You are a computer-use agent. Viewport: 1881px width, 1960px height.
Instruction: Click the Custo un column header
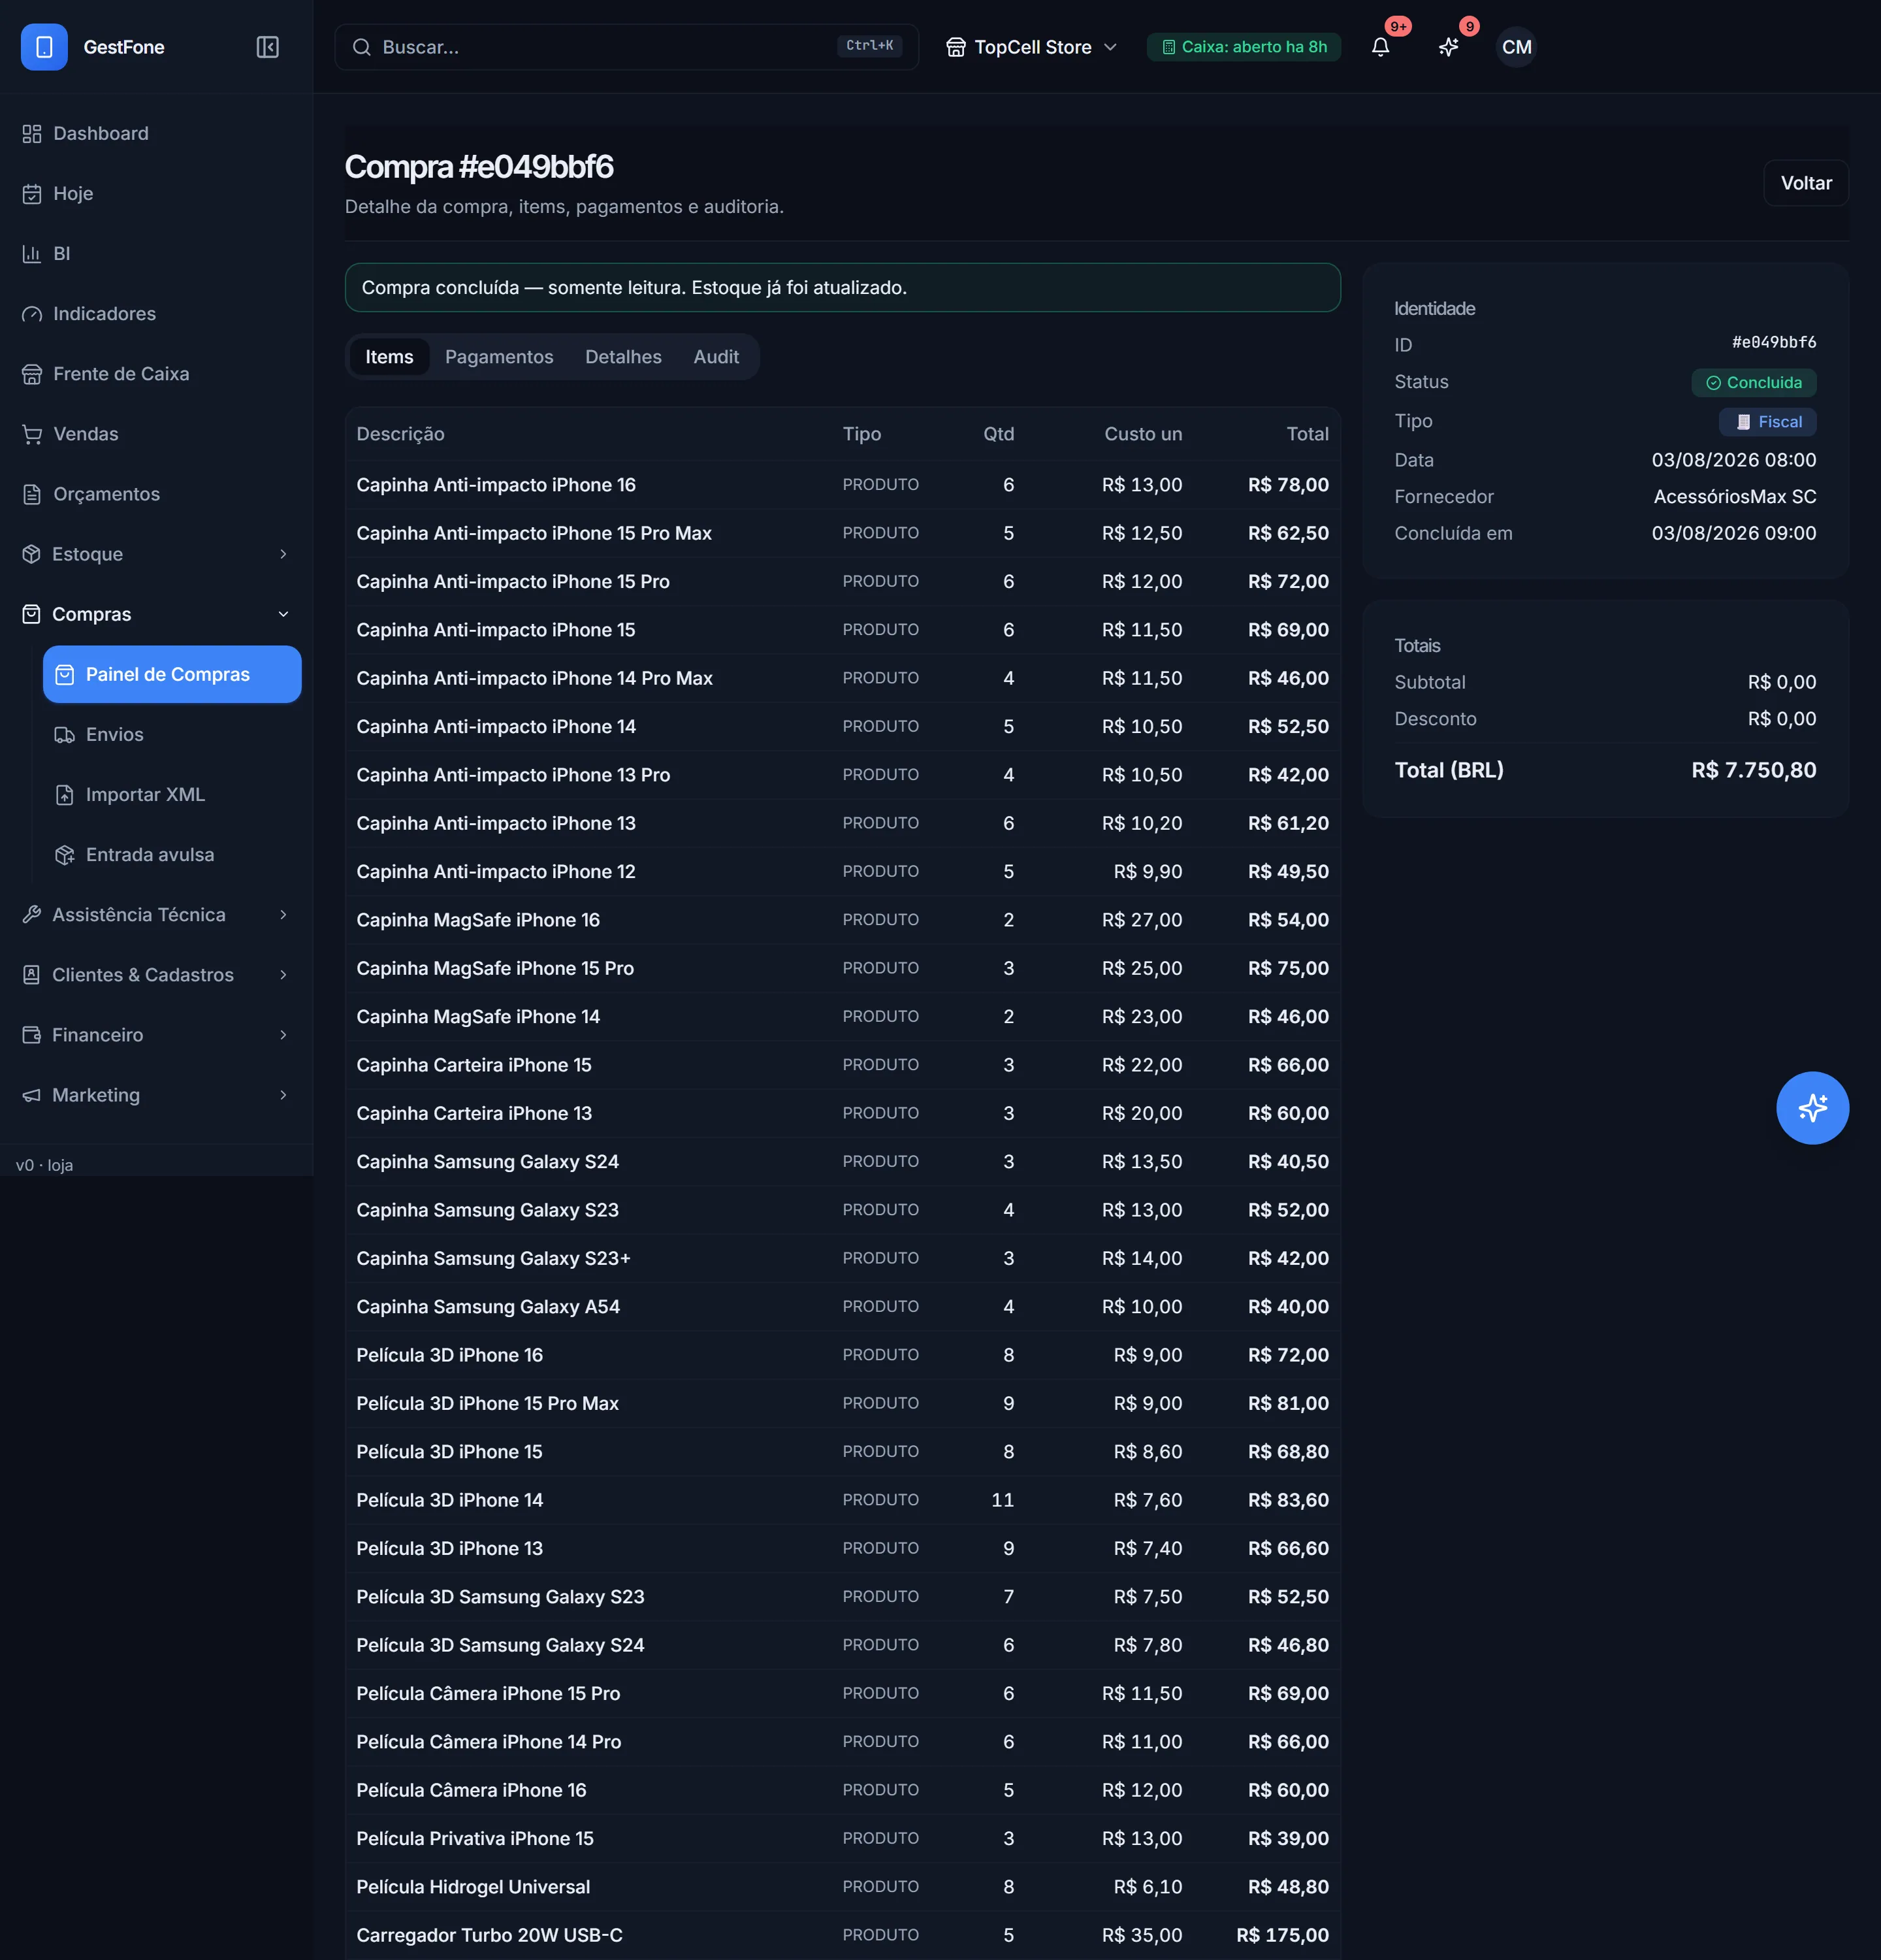click(1142, 434)
